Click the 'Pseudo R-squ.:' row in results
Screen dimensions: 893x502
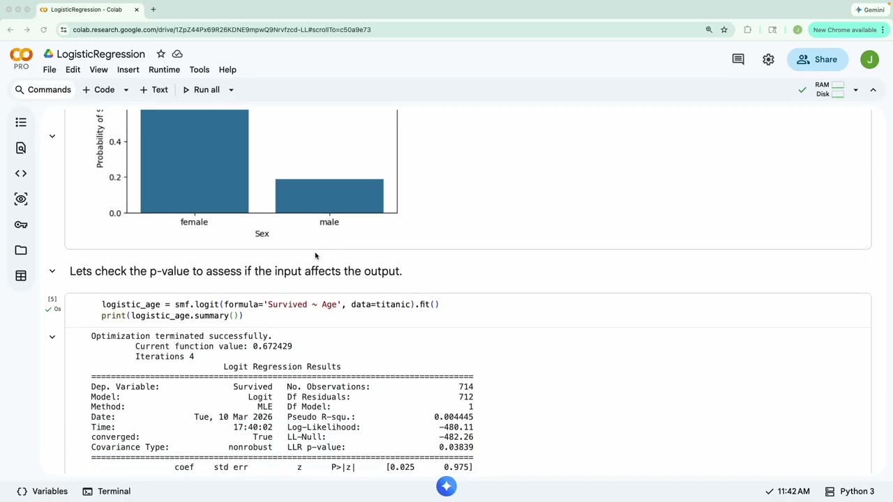[380, 417]
